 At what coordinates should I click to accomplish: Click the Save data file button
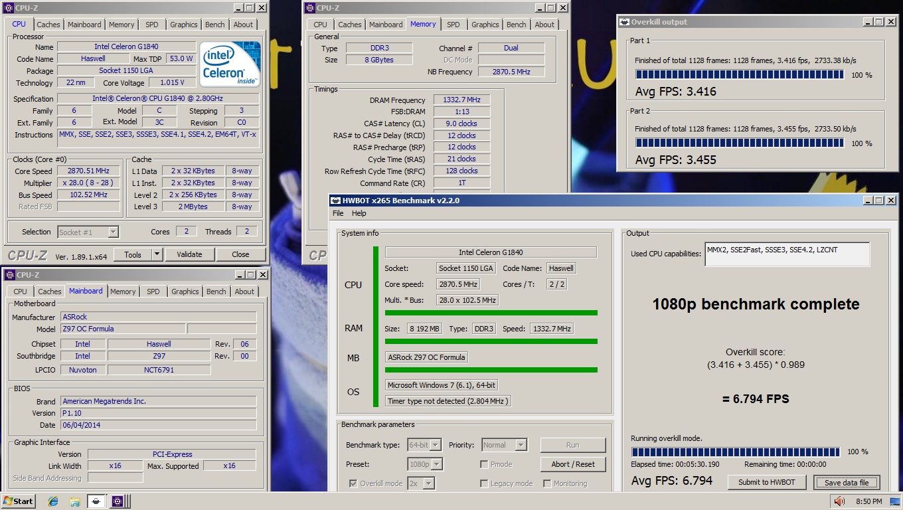coord(847,483)
